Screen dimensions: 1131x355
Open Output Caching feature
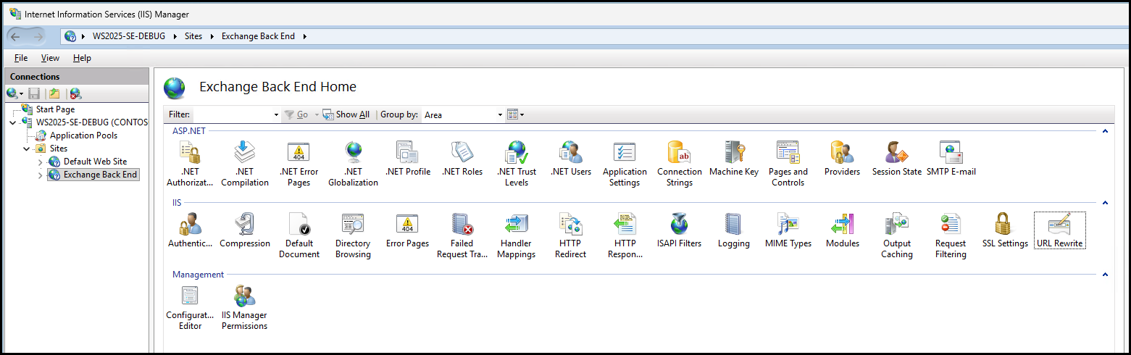[897, 235]
